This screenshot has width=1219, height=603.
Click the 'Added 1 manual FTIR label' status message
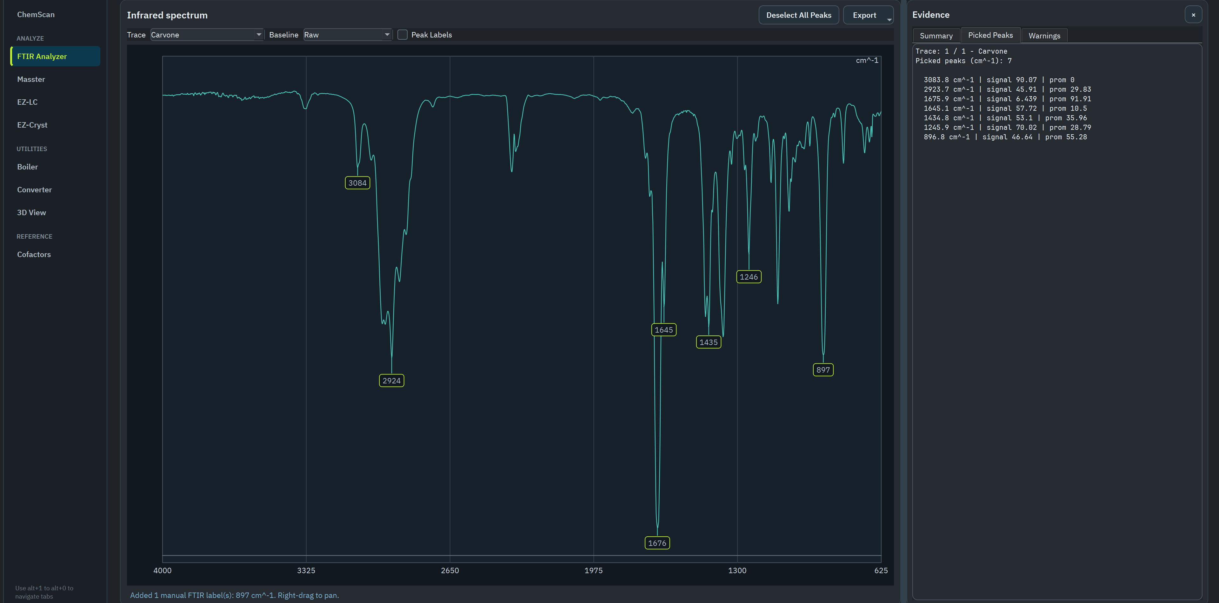point(234,595)
